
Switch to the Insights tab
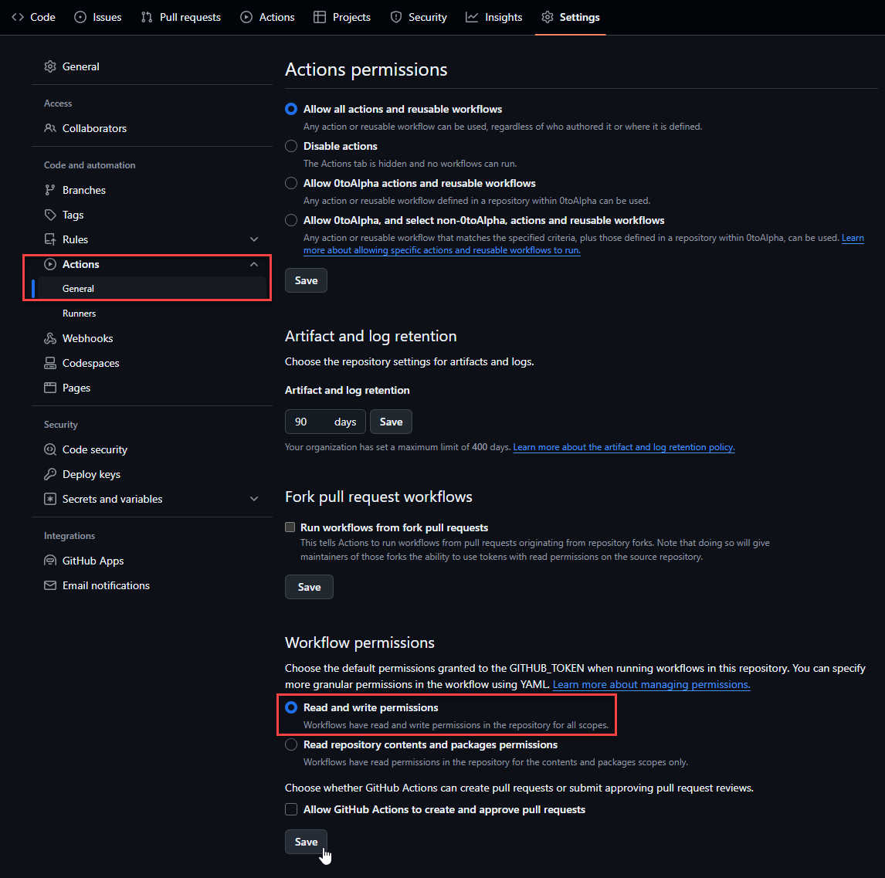(493, 17)
